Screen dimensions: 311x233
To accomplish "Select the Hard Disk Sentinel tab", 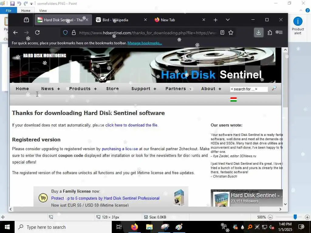I will 63,20.
